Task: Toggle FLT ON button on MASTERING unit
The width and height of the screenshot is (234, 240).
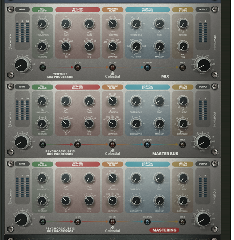Action: (x=112, y=222)
